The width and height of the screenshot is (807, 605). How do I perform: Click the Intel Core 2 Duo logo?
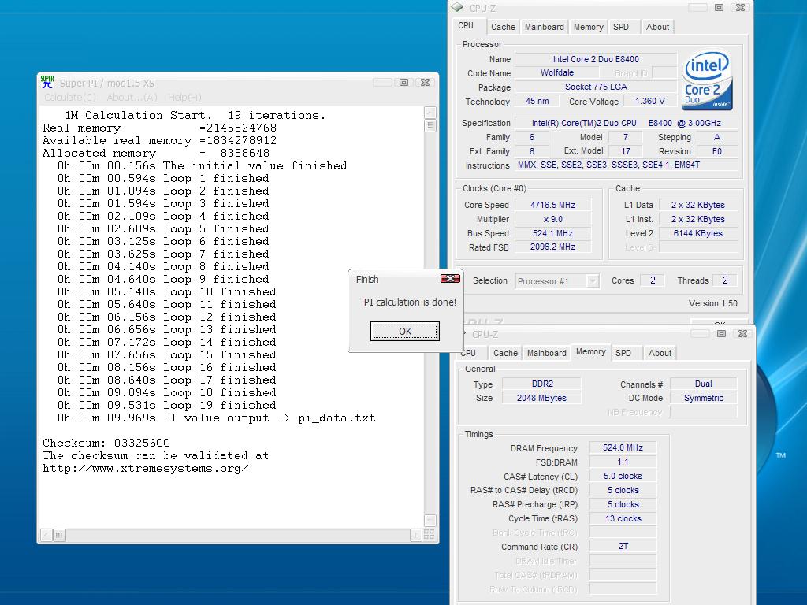click(706, 81)
